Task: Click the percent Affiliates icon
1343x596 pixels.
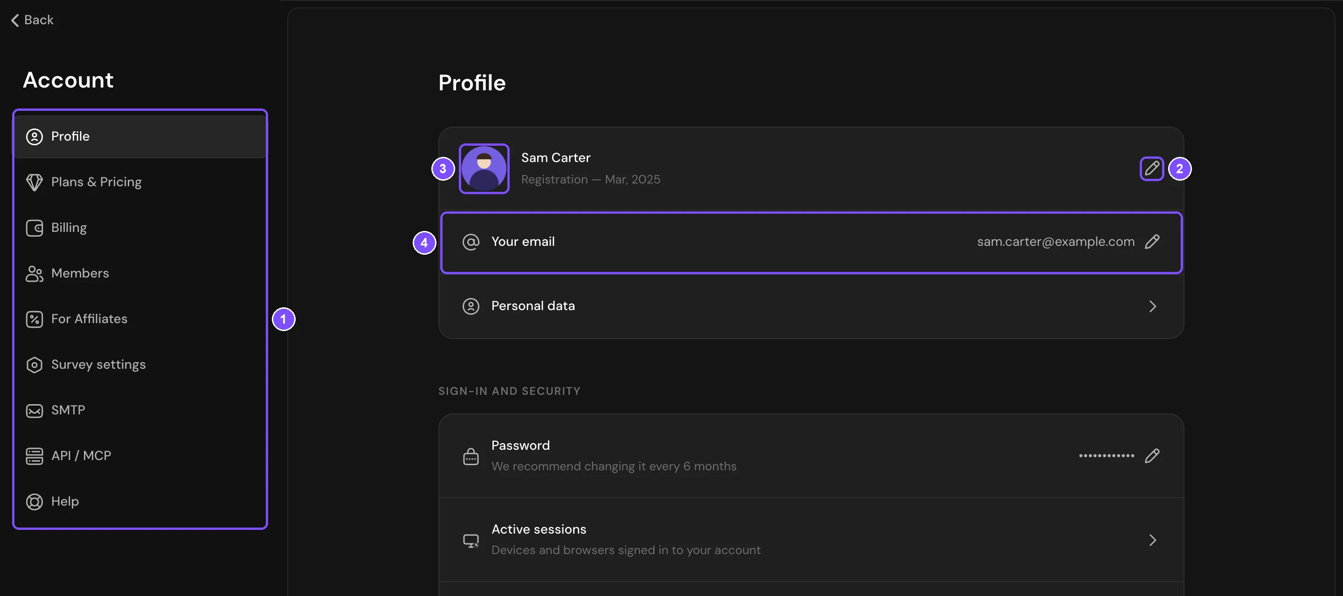Action: click(35, 319)
